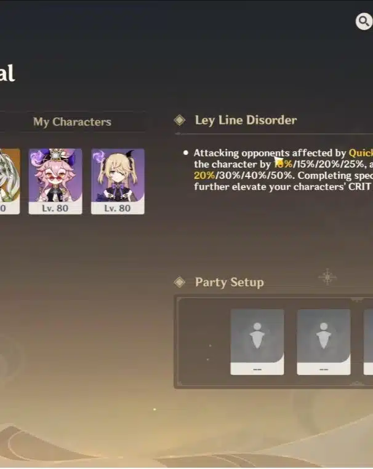
Task: Click the Ley Line Disorder heading
Action: click(x=246, y=120)
